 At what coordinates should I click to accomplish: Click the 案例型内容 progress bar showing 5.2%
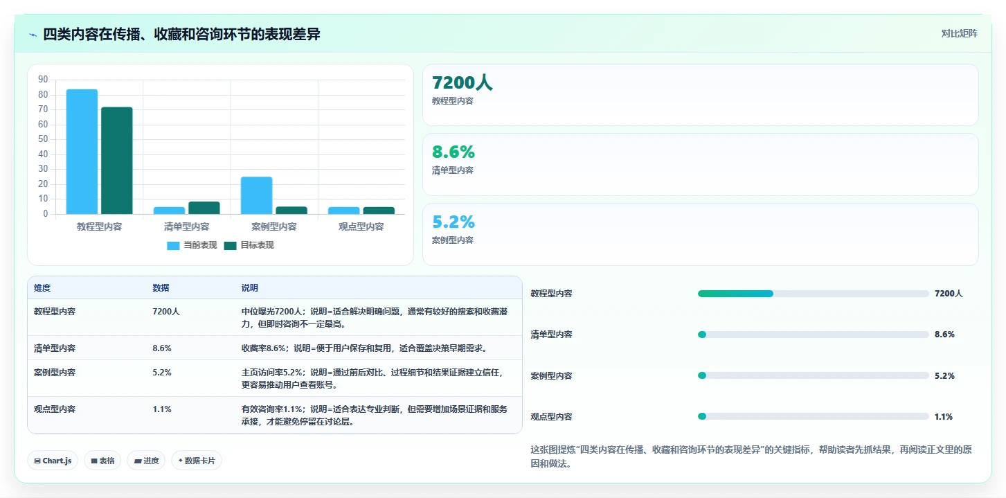[813, 375]
